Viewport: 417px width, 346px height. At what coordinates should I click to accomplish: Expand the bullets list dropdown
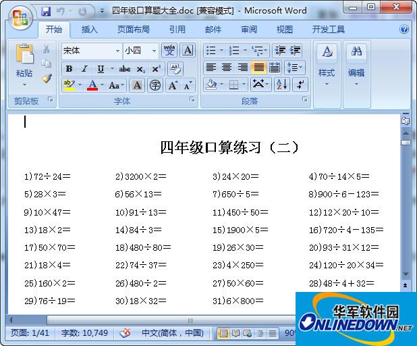[221, 50]
